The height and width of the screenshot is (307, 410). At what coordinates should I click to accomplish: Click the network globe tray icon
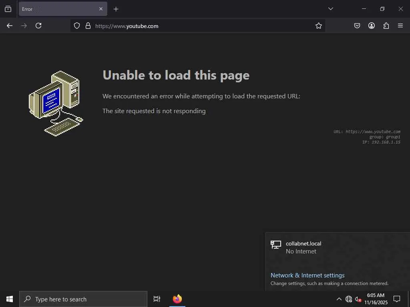[349, 299]
